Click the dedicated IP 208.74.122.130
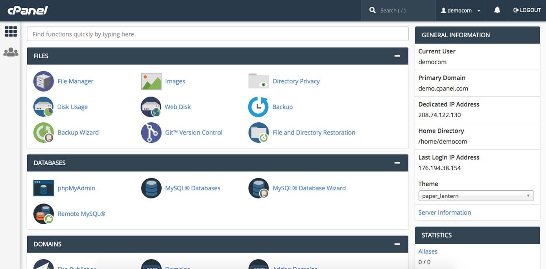 439,115
